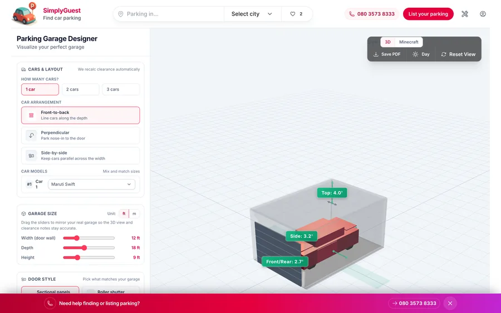This screenshot has width=501, height=313.
Task: Open the user account icon
Action: click(x=483, y=14)
